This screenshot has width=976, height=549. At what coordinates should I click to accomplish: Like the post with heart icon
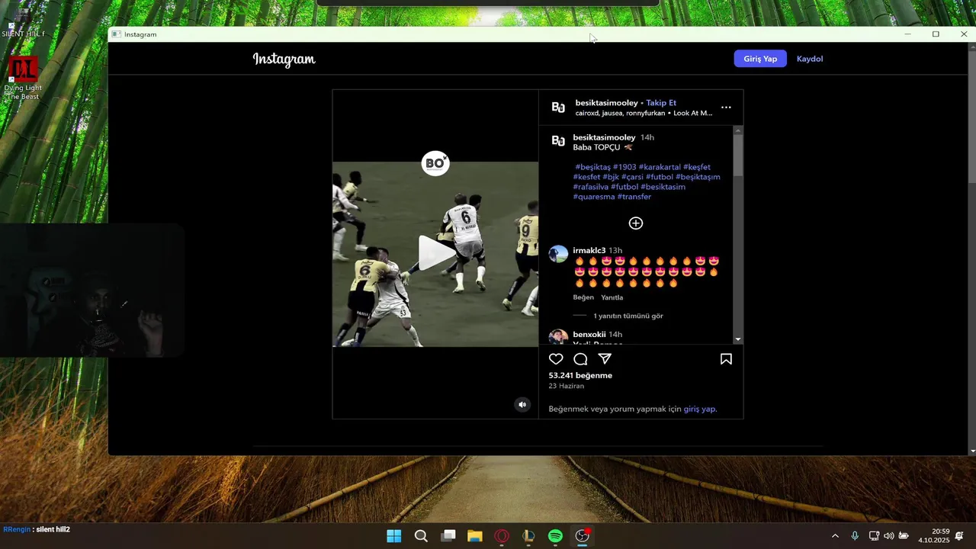pos(556,359)
